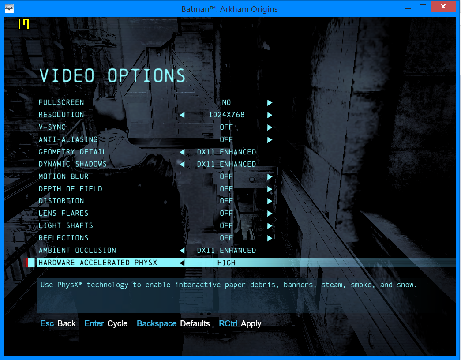Enable Depth of Field via right arrow
461x360 pixels.
(x=270, y=189)
